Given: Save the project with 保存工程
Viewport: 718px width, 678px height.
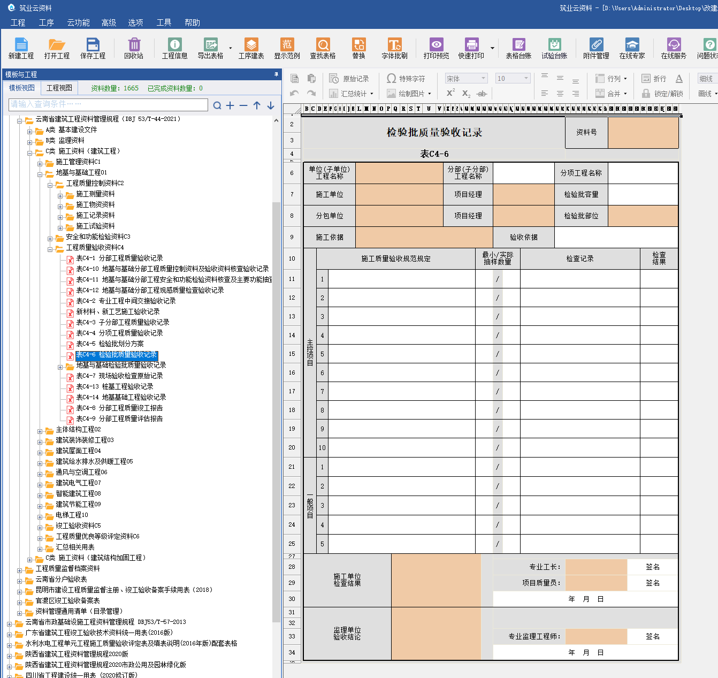Looking at the screenshot, I should point(93,48).
